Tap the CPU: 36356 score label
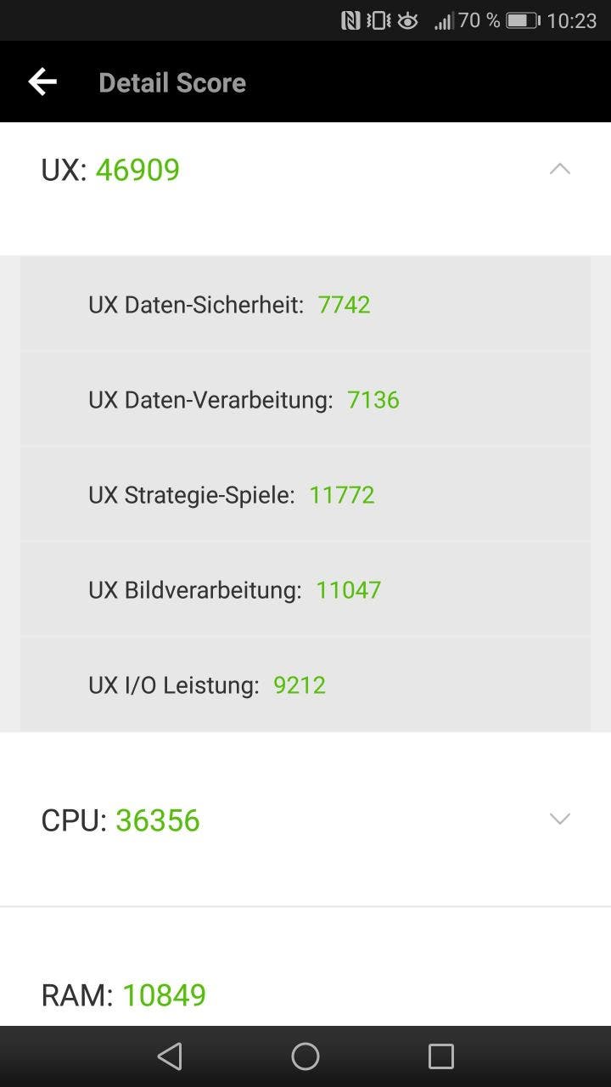This screenshot has height=1087, width=611. click(x=121, y=820)
